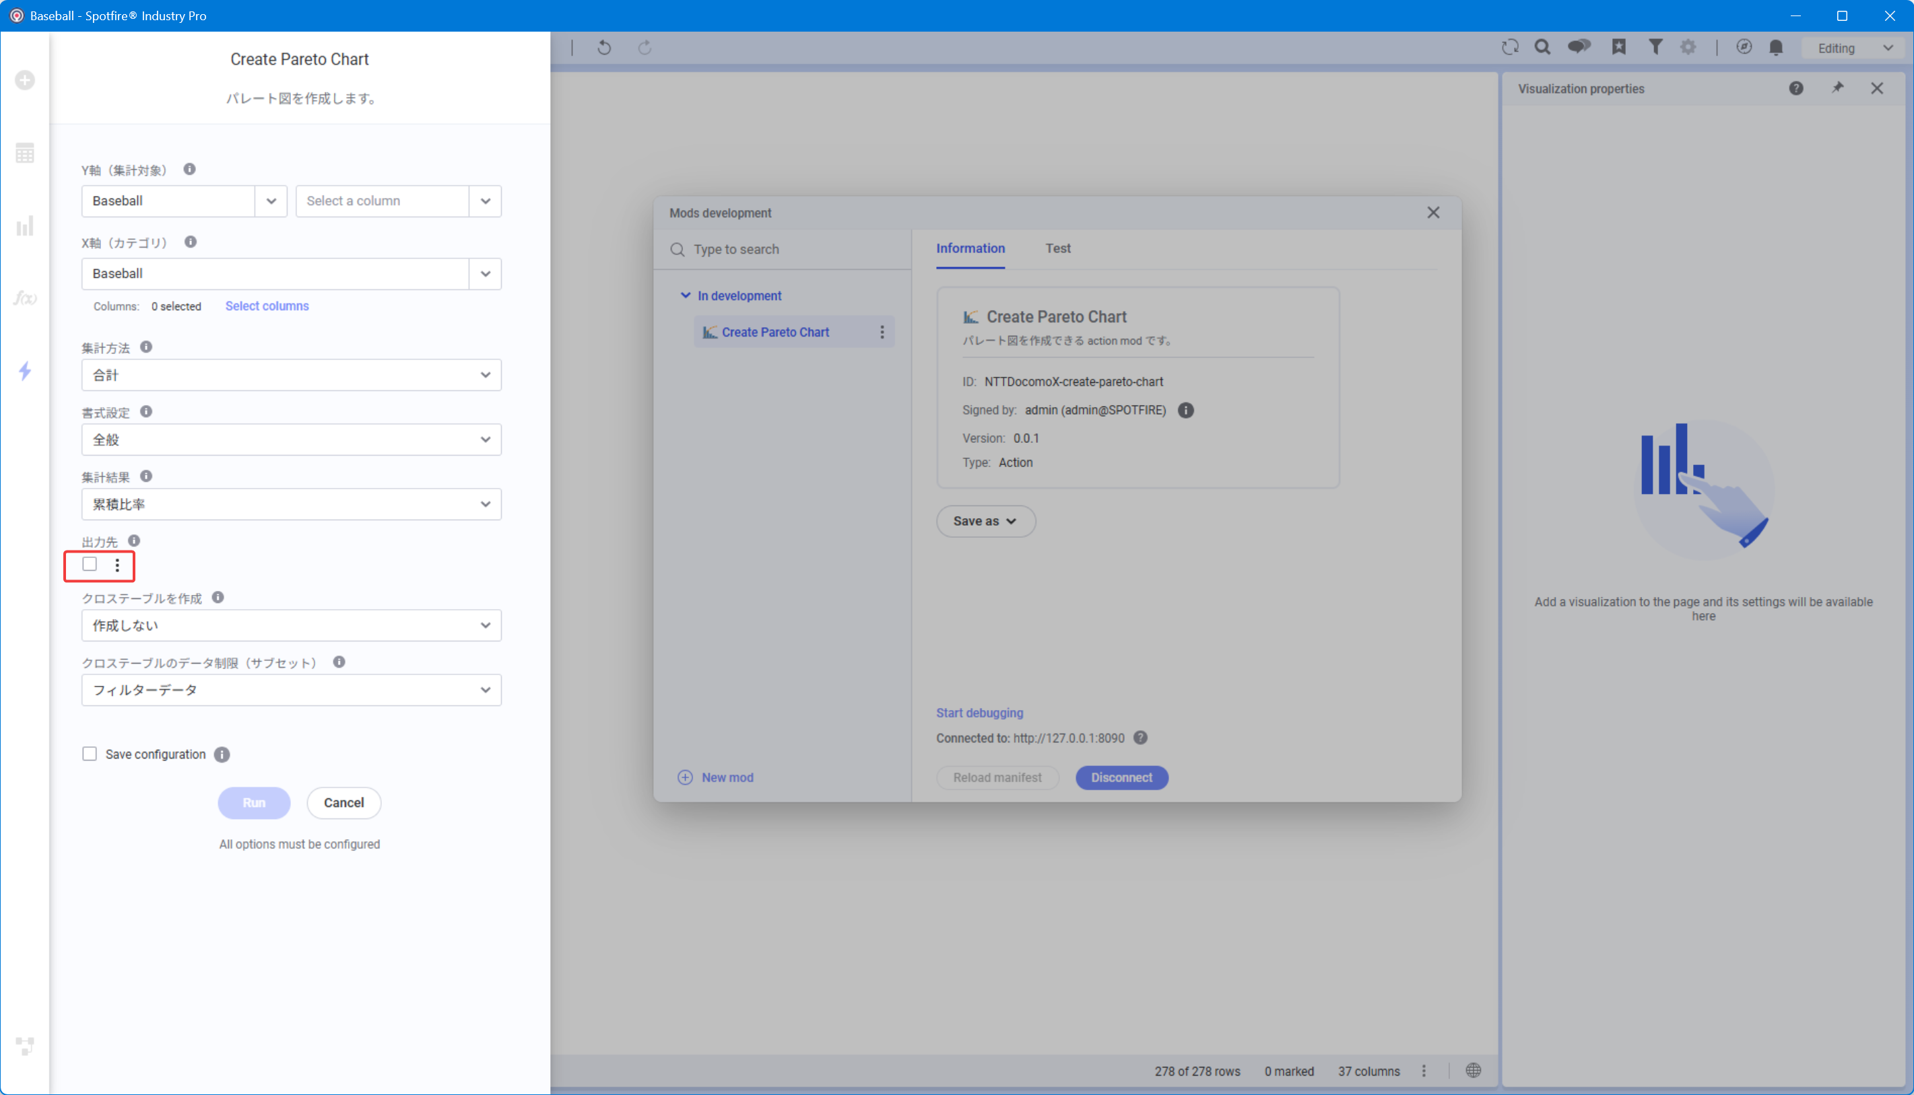The image size is (1914, 1095).
Task: Click the info icon beside 書式設定
Action: (146, 411)
